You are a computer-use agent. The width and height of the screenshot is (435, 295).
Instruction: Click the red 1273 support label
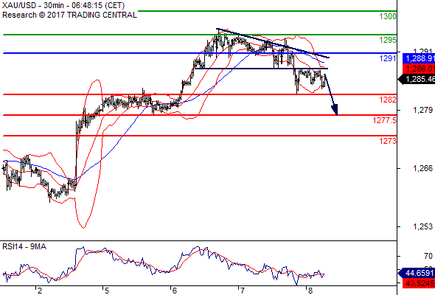[x=388, y=141]
